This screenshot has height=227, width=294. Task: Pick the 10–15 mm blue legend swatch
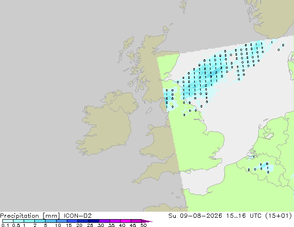(61, 221)
